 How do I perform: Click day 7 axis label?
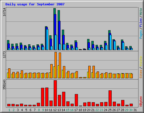35,110
